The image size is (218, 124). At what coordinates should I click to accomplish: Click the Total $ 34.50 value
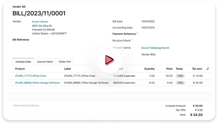pyautogui.click(x=196, y=115)
